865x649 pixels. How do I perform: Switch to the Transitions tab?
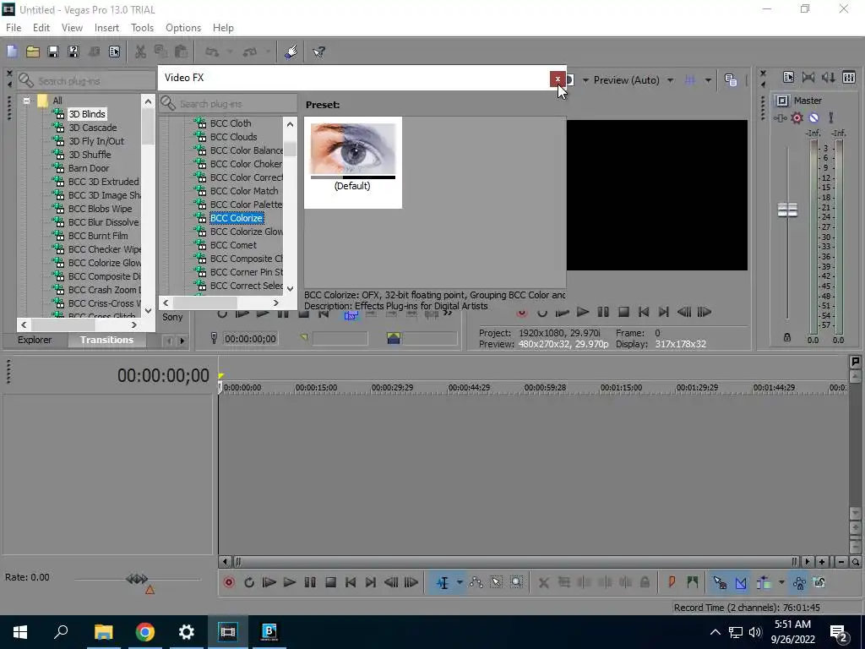pyautogui.click(x=106, y=340)
